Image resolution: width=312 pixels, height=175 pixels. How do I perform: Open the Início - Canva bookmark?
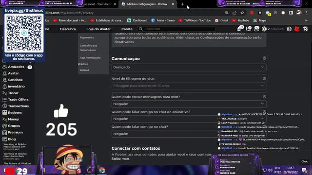pyautogui.click(x=163, y=20)
